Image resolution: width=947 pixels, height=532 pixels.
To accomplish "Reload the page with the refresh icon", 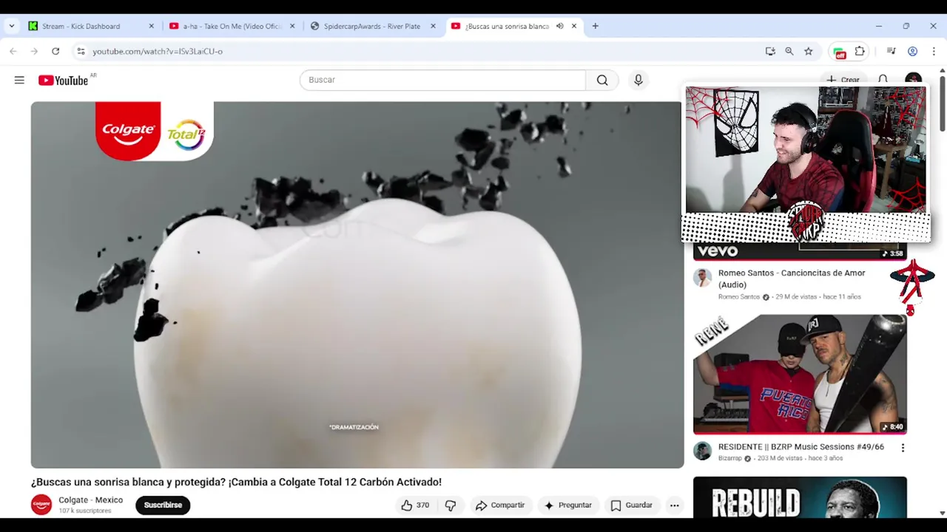I will point(55,51).
